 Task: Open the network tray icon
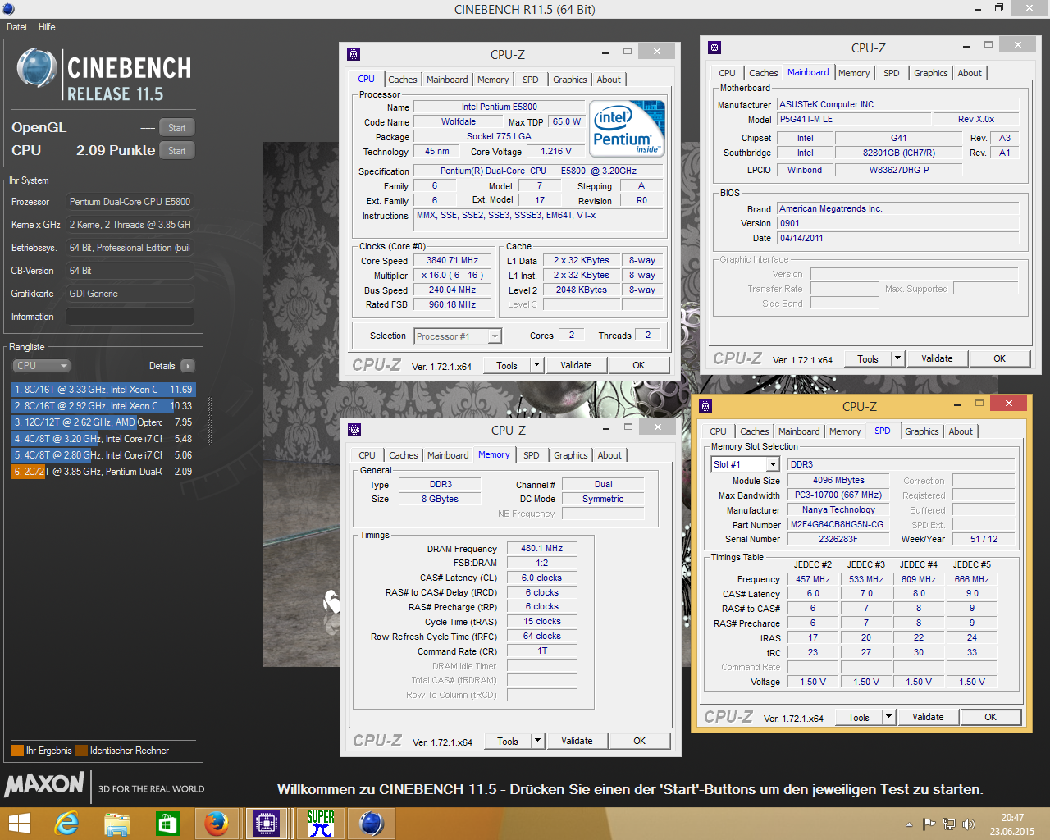click(949, 824)
